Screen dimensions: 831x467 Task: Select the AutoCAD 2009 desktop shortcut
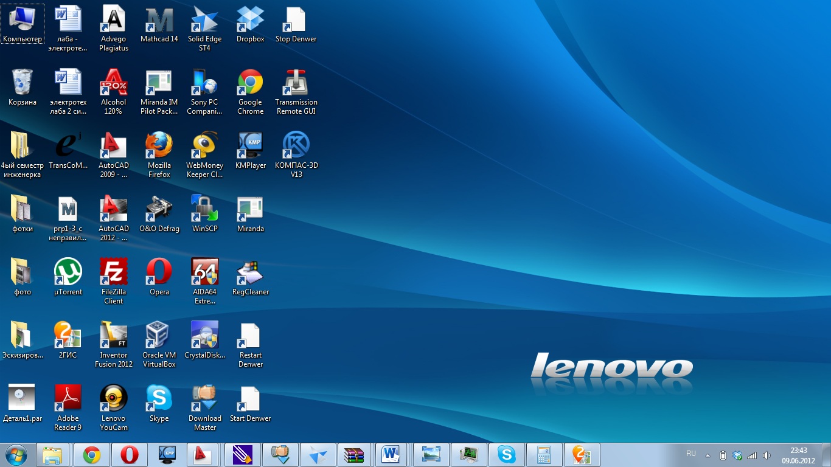(114, 155)
